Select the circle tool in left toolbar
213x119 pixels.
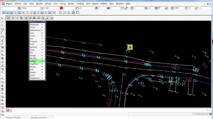point(2,29)
